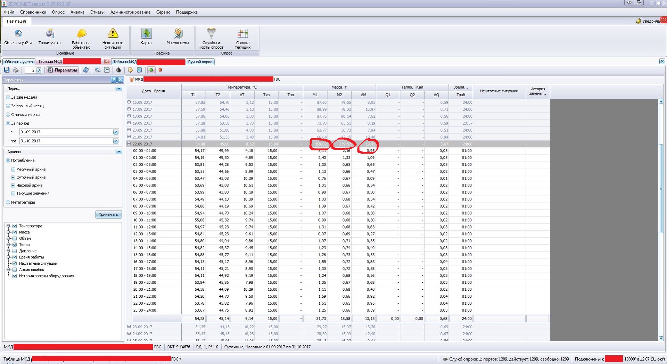The height and width of the screenshot is (364, 667).
Task: Open Сводка текущих summary grid
Action: coord(242,39)
